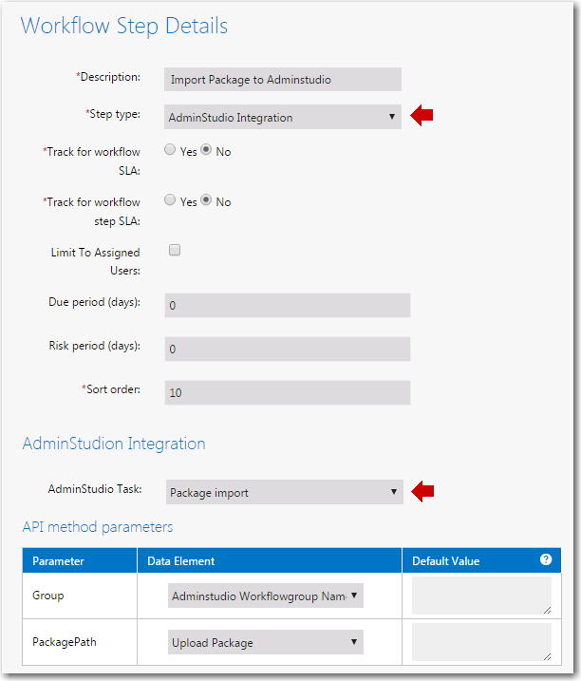Open the Step type dropdown
The width and height of the screenshot is (581, 681).
(x=283, y=117)
